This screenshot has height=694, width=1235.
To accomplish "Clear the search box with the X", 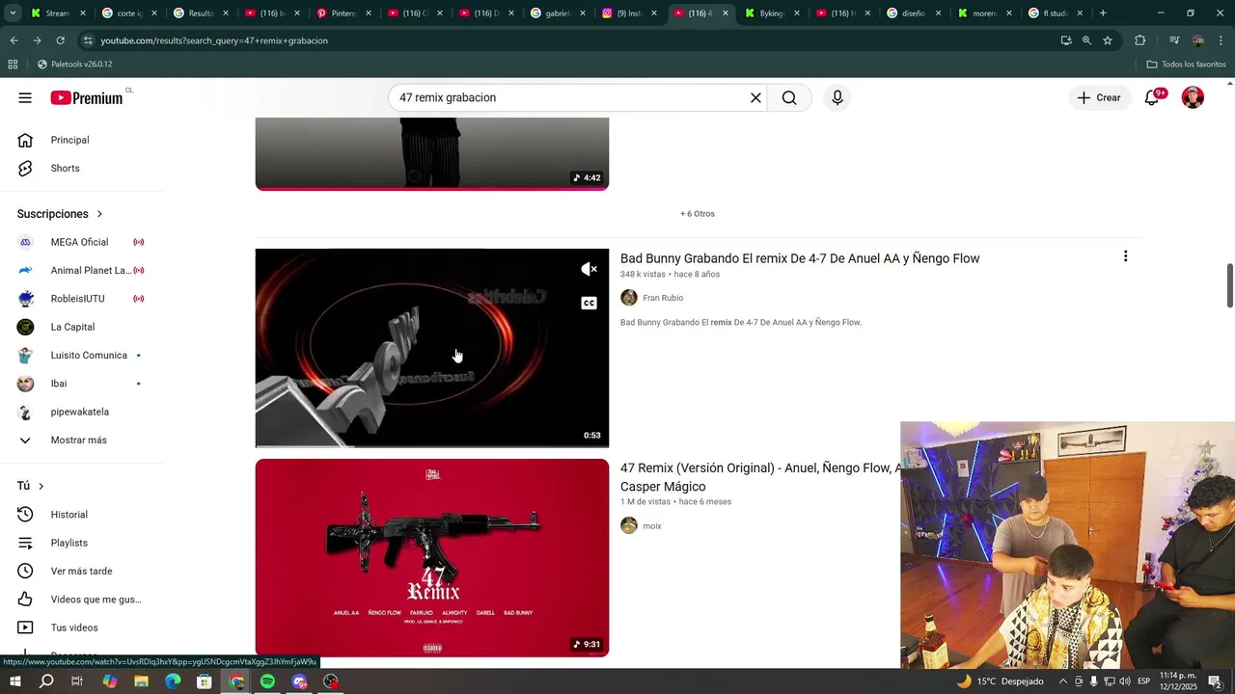I will [x=755, y=97].
